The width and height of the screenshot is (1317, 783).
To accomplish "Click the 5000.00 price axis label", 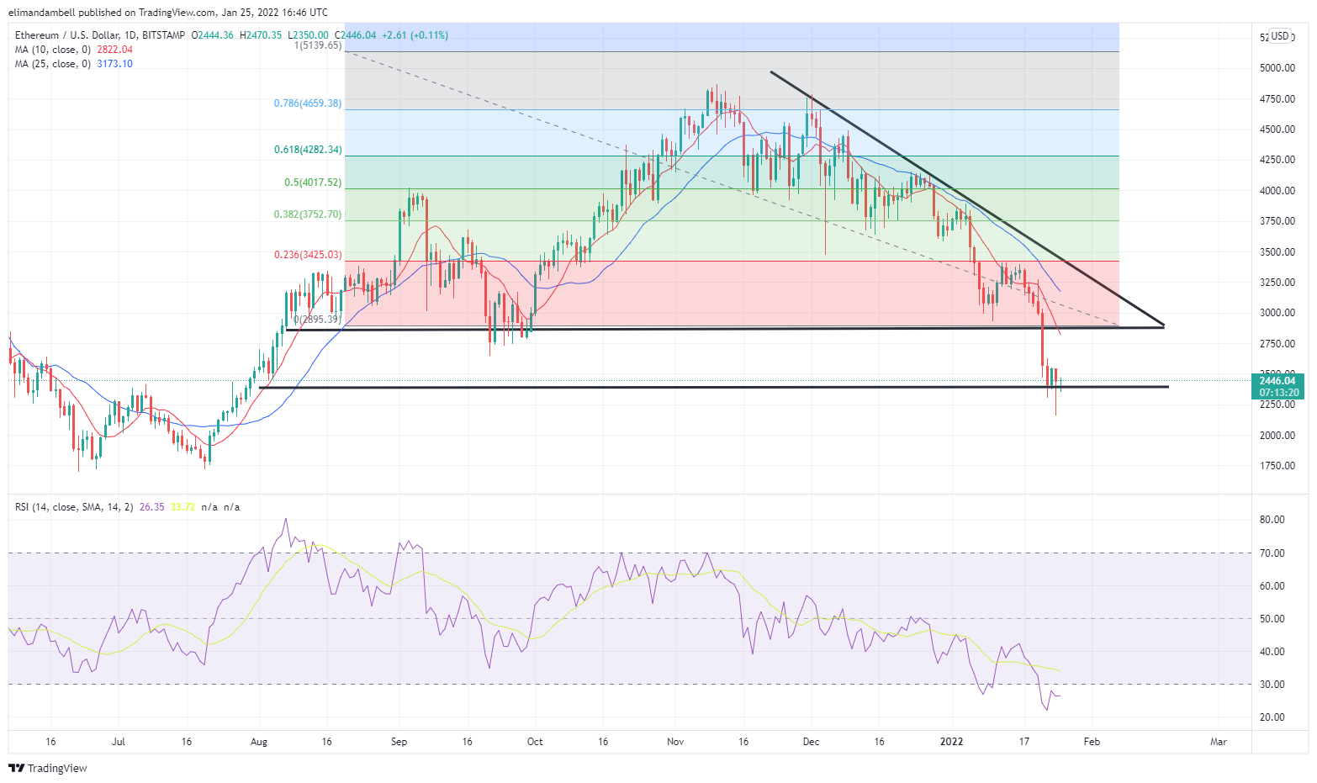I will (x=1277, y=68).
